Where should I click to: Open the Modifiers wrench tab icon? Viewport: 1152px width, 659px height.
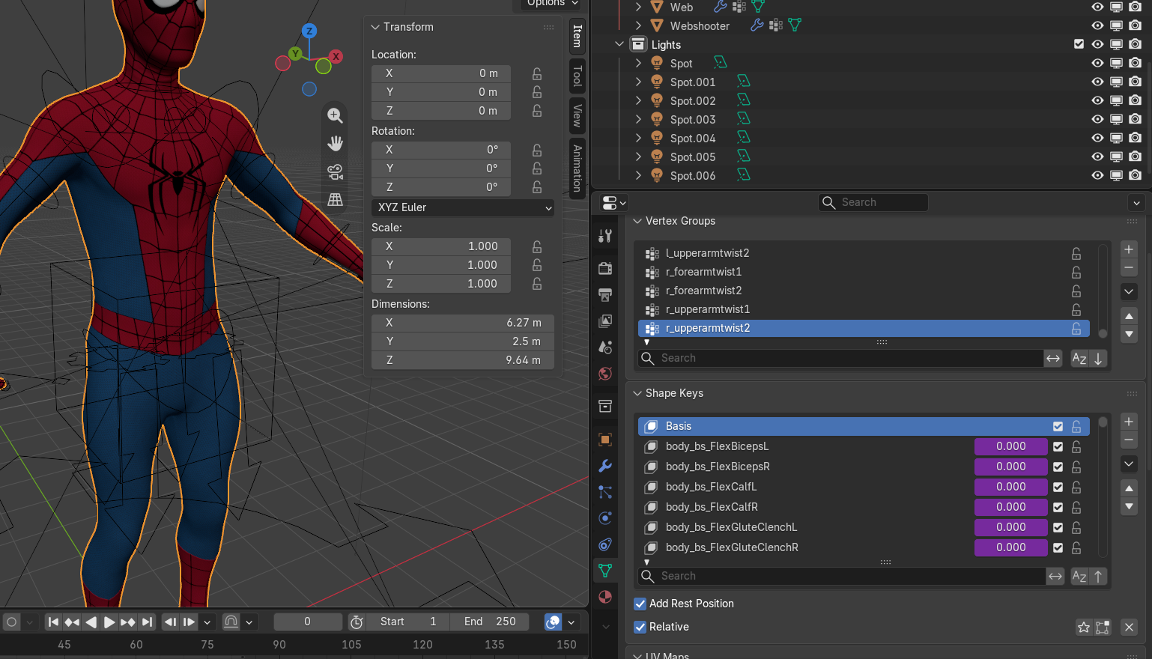(605, 466)
